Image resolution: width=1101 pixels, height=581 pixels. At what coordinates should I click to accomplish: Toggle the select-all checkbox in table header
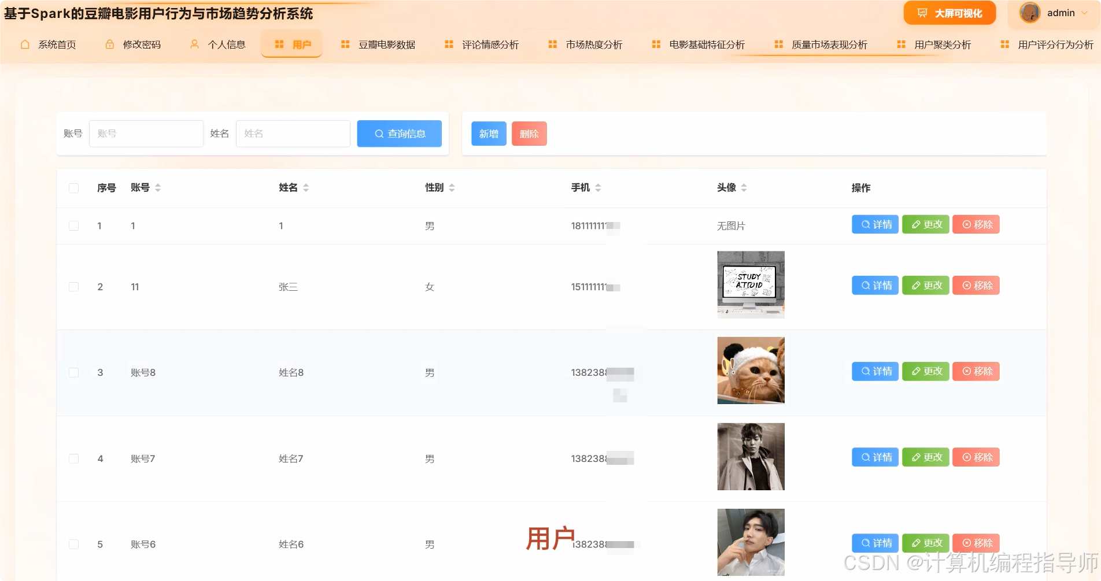pos(73,188)
